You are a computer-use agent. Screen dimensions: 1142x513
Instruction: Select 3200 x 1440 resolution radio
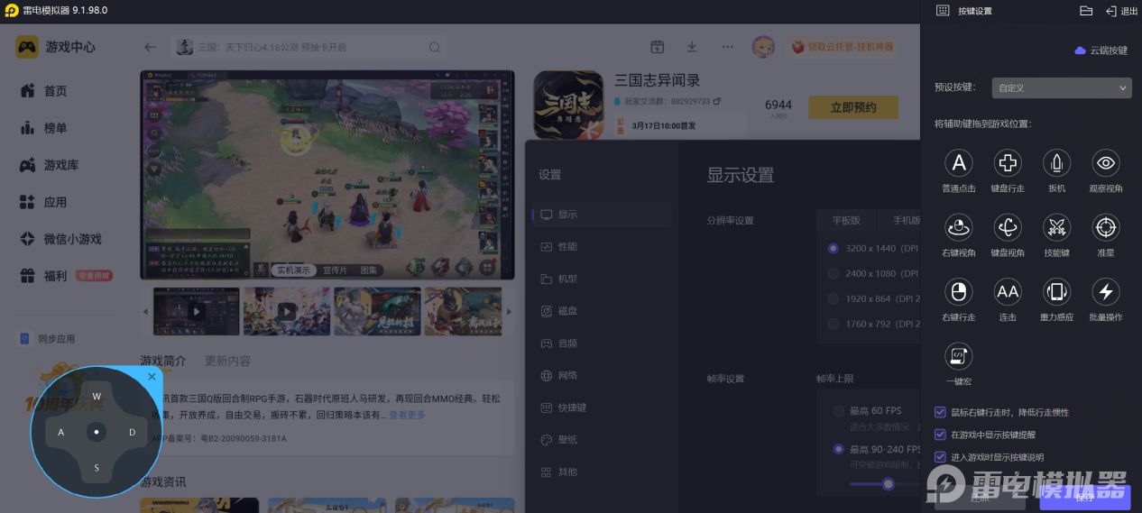[833, 248]
